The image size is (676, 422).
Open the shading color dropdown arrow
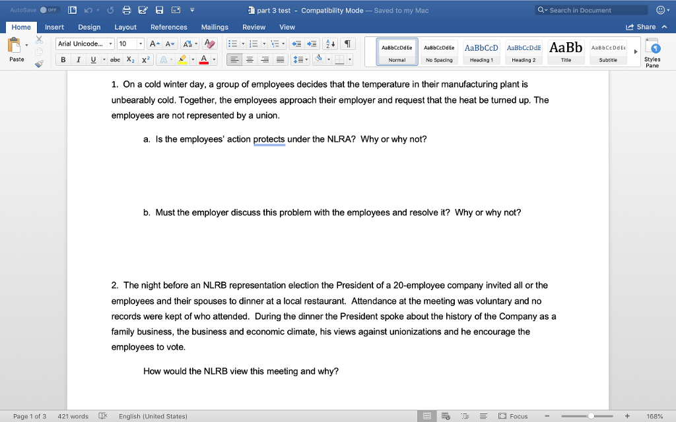[x=329, y=60]
